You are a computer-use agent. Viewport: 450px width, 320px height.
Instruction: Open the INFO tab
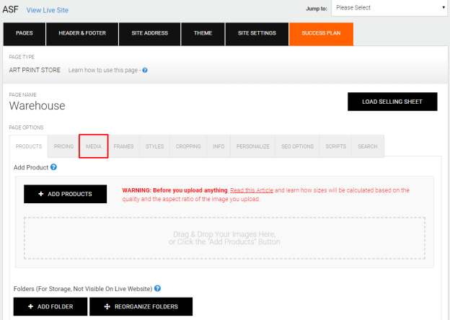[219, 146]
